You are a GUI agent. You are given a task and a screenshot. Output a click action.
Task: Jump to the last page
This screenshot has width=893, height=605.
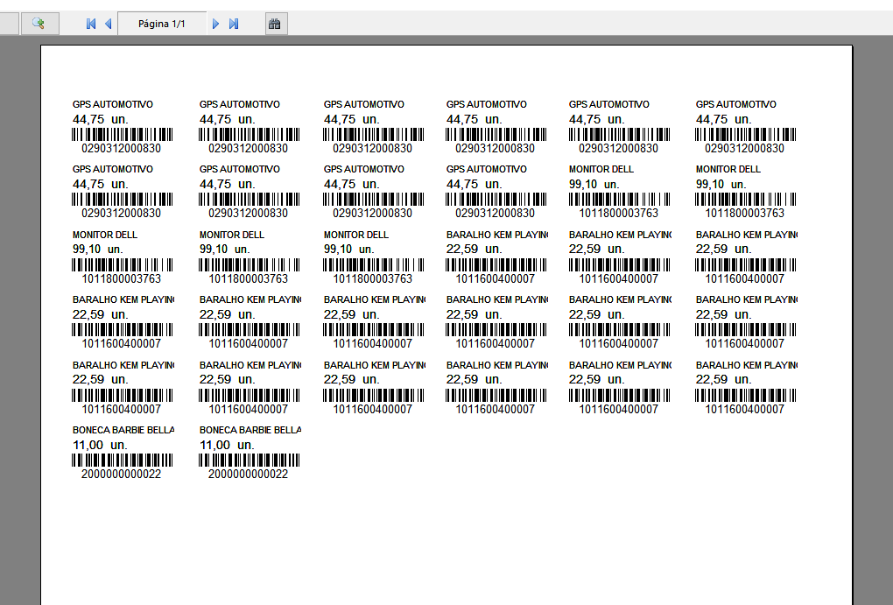click(x=234, y=24)
